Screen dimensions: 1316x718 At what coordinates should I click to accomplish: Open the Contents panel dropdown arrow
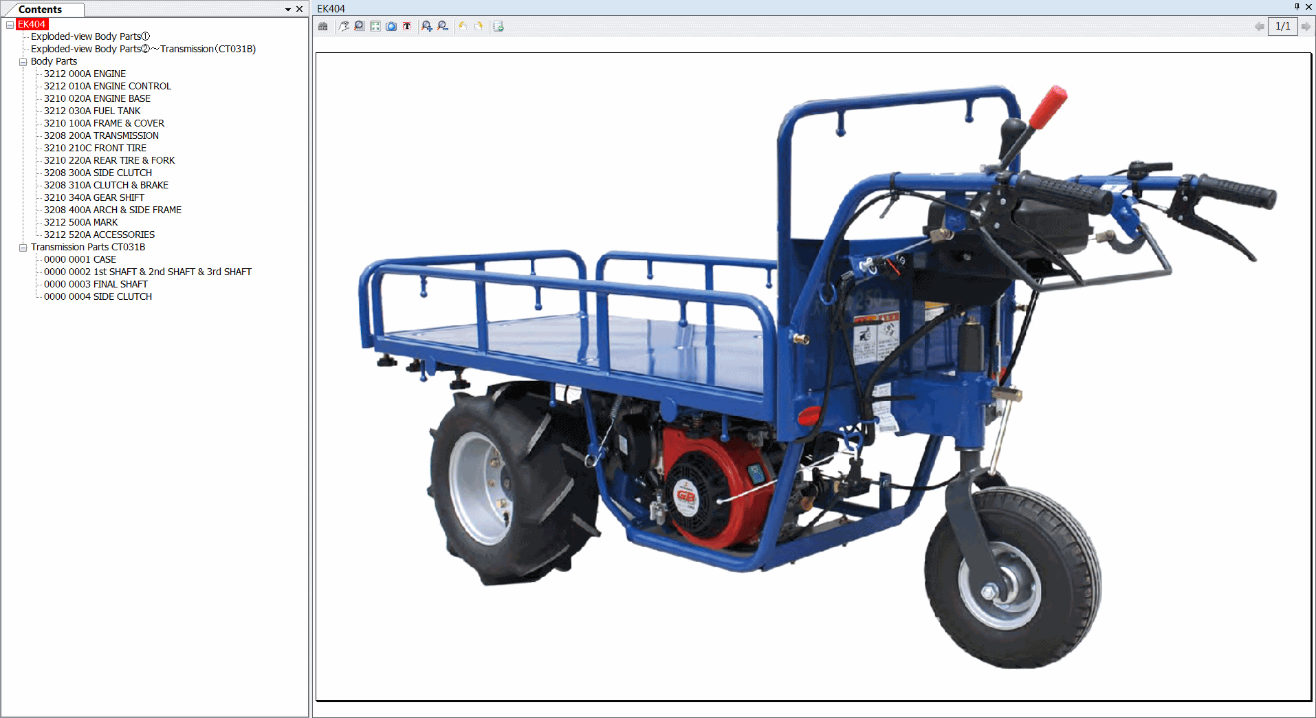click(288, 10)
